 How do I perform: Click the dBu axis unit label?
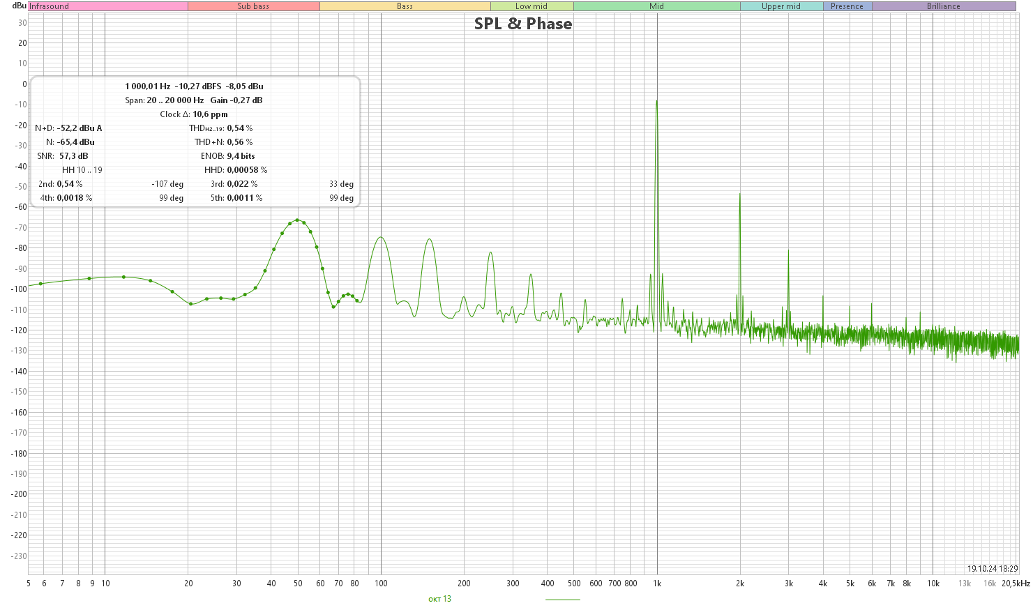20,6
